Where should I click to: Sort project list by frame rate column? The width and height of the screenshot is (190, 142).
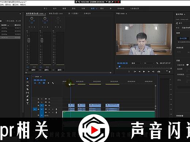[x=5, y=25]
